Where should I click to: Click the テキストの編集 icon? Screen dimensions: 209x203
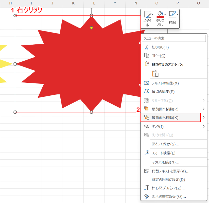[147, 83]
